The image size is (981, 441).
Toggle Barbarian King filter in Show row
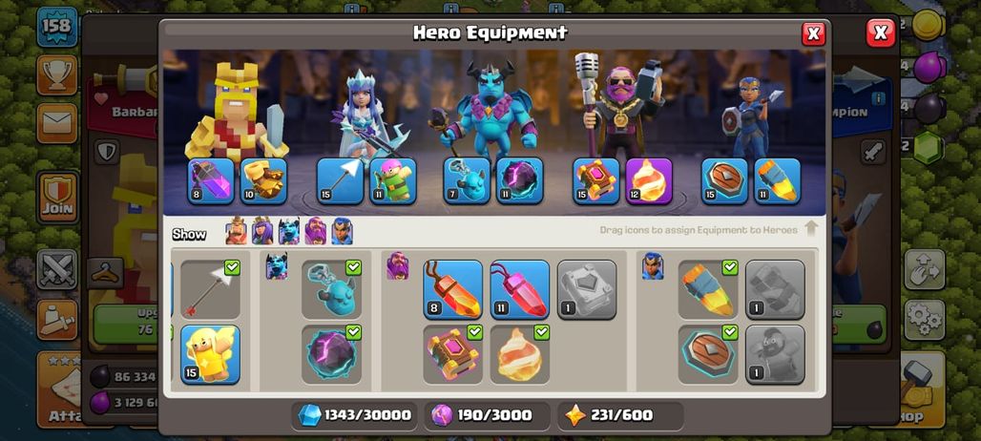point(237,231)
